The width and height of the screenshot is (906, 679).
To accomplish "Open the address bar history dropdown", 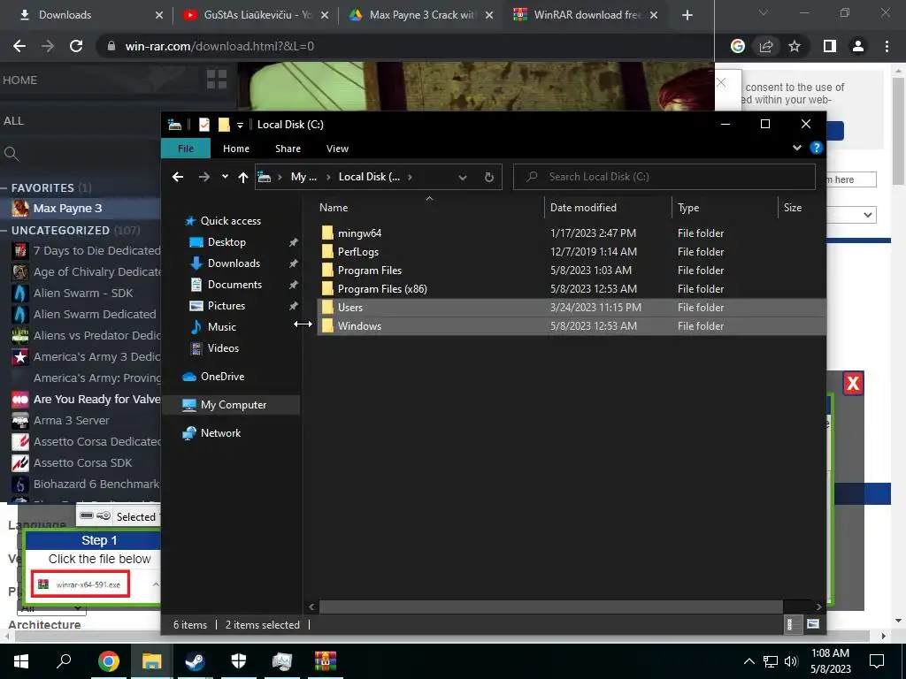I will click(462, 177).
